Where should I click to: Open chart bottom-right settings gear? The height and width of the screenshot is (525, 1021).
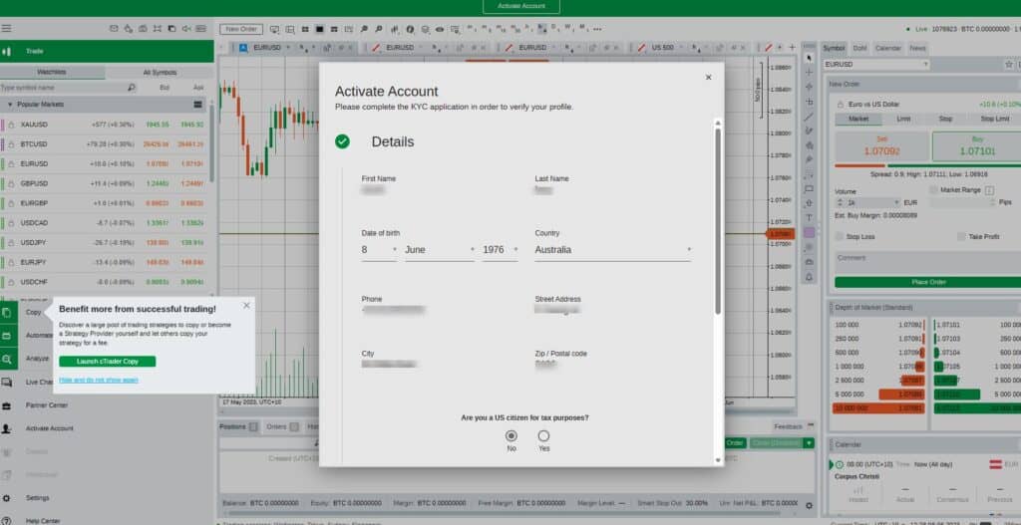809,505
